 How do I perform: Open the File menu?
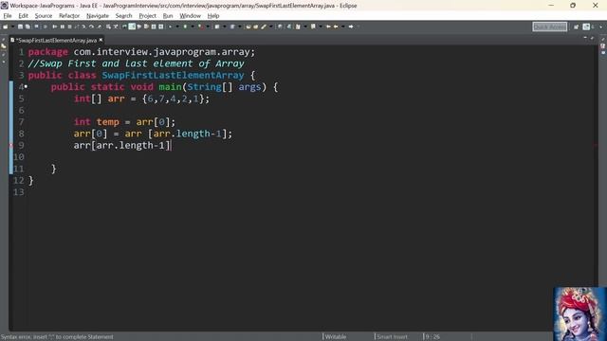(8, 16)
